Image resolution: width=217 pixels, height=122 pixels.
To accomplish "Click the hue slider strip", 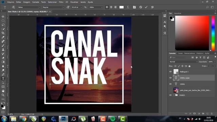I will [x=213, y=33].
